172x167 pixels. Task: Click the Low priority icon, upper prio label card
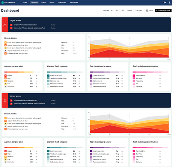point(6,83)
